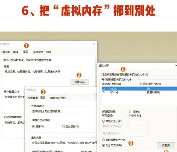The height and width of the screenshot is (152, 177).
Task: Click performance 设置(S)... button
Action: coord(80,82)
